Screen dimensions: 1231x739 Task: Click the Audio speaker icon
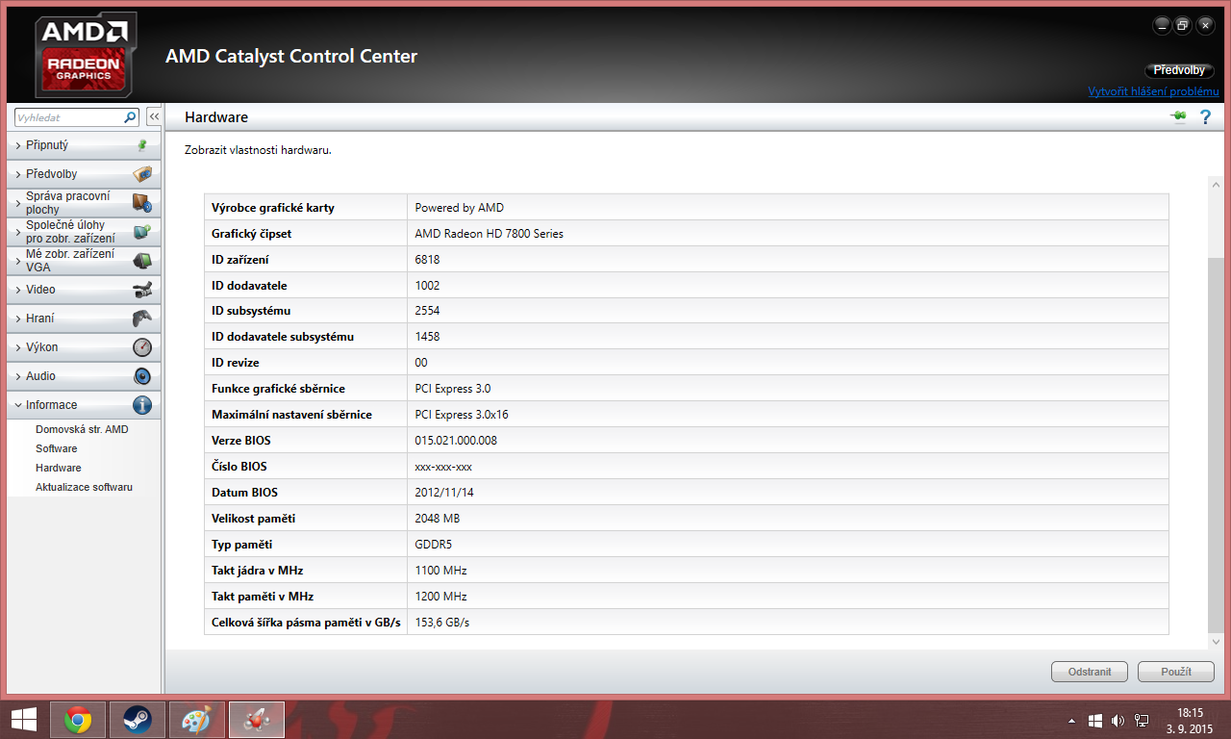coord(142,376)
